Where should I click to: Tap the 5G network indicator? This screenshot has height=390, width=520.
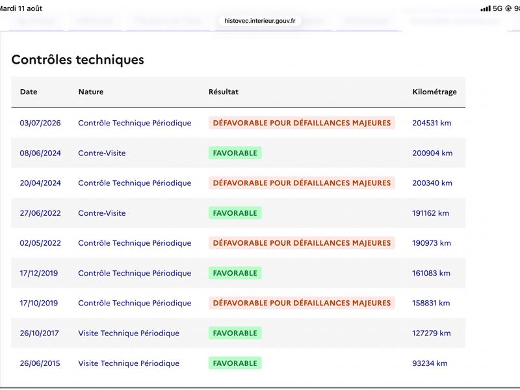[x=497, y=8]
